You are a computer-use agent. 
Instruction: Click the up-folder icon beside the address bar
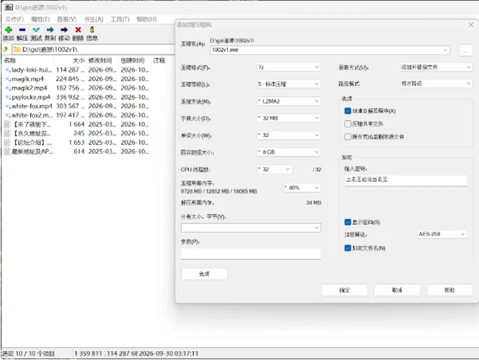pos(5,49)
